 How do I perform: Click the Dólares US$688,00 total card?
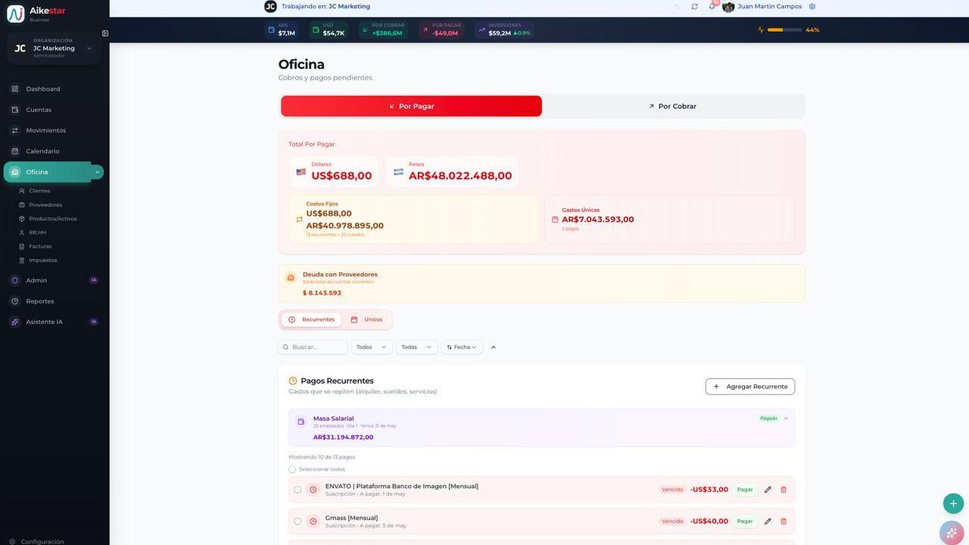(x=334, y=172)
